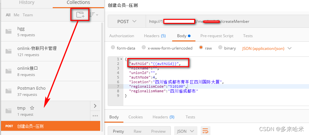Click the "authMode":4 line

click(x=143, y=77)
